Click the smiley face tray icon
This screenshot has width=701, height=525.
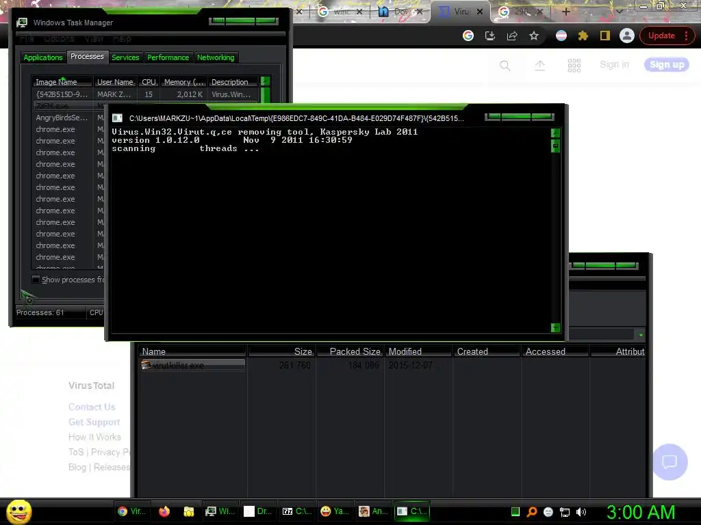[548, 512]
